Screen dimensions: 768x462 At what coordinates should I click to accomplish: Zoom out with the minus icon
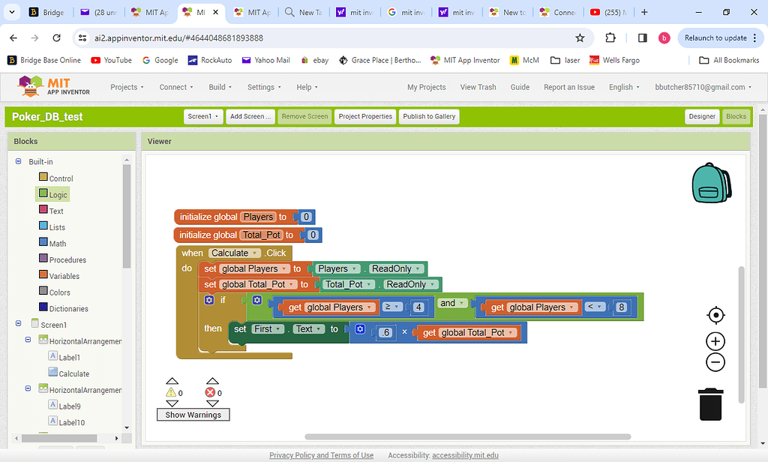715,362
